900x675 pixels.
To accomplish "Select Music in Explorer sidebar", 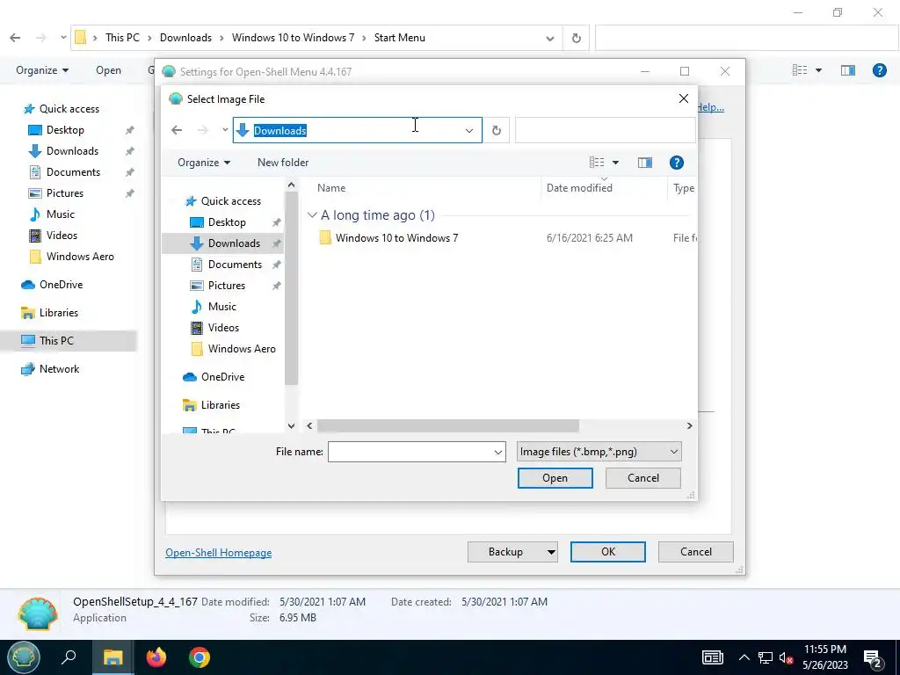I will (x=61, y=214).
